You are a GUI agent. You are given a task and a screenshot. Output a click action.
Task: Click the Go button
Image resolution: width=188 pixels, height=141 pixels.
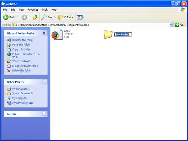(x=180, y=25)
